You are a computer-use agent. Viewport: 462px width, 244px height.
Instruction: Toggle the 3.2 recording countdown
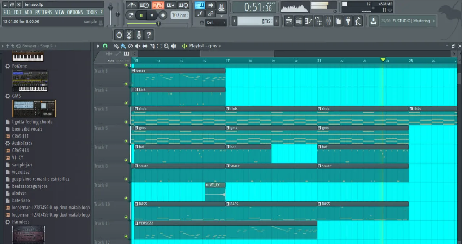(x=157, y=5)
